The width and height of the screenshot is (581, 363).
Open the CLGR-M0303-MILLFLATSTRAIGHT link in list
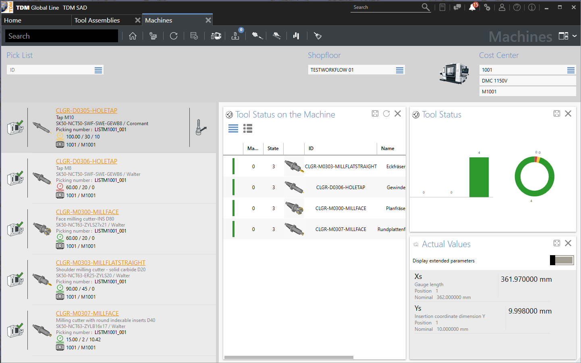[x=101, y=263]
